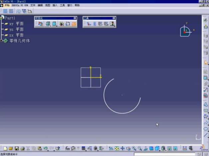Open the view mode dropdown arrow by the cube icon
This screenshot has width=209, height=156.
click(x=160, y=151)
